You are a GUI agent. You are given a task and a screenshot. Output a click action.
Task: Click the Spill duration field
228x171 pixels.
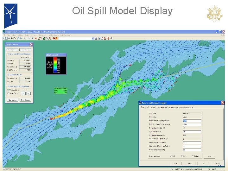click(x=192, y=132)
